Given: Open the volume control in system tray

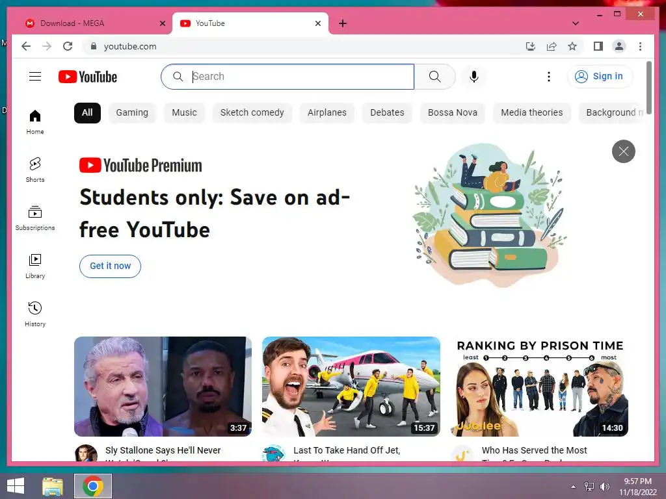Looking at the screenshot, I should click(604, 486).
